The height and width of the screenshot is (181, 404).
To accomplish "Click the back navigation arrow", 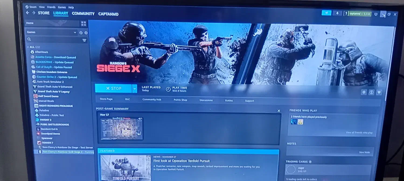I will tap(27, 13).
